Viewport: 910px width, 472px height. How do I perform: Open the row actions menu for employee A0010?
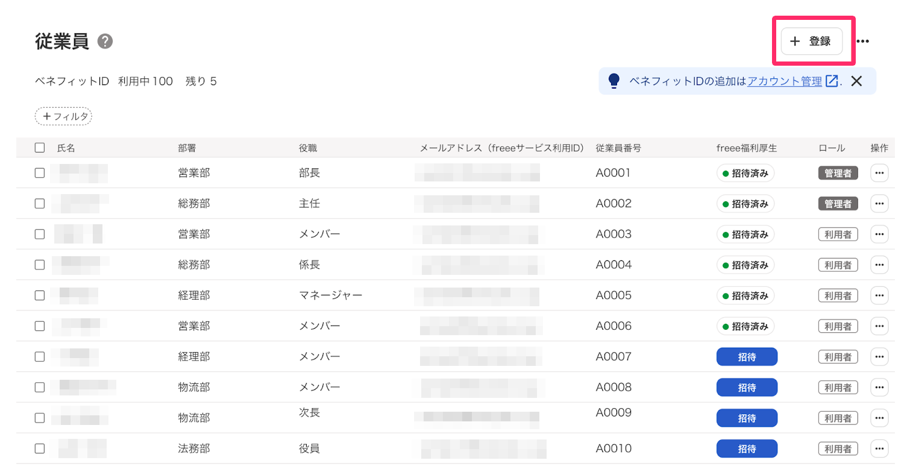(879, 448)
